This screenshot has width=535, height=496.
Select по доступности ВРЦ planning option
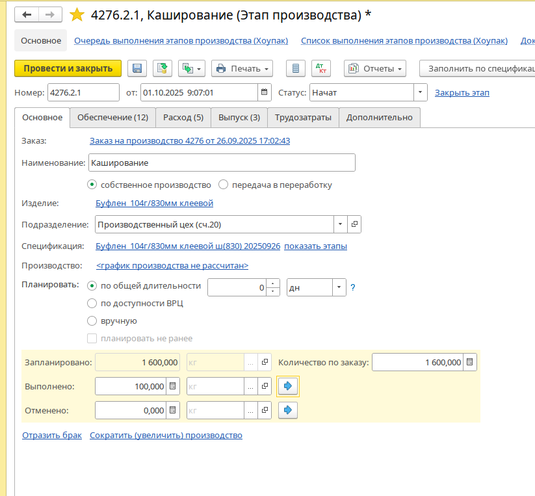click(x=92, y=303)
